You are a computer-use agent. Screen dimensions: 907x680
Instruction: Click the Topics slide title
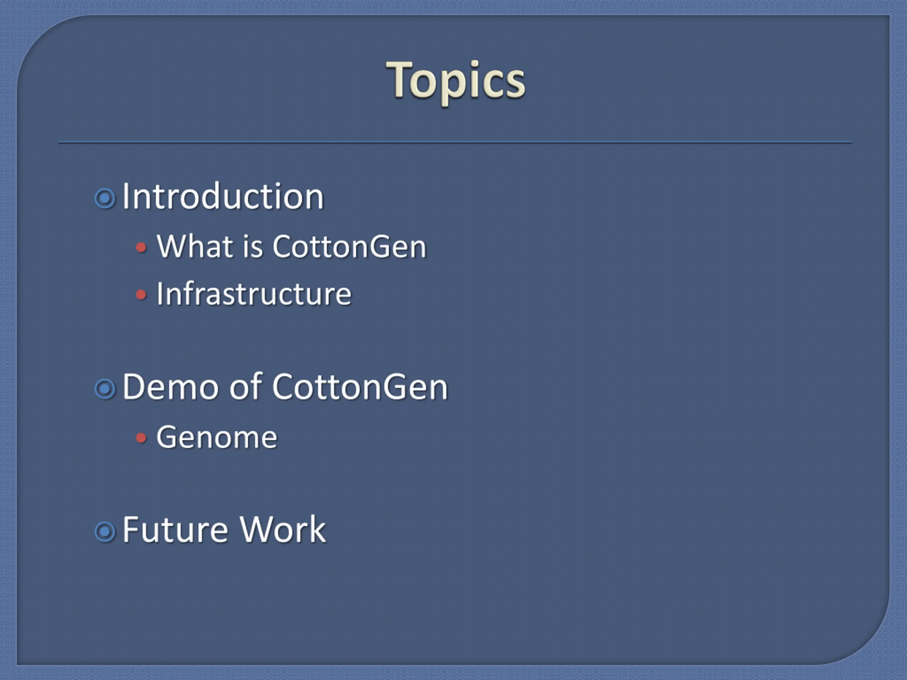(456, 81)
